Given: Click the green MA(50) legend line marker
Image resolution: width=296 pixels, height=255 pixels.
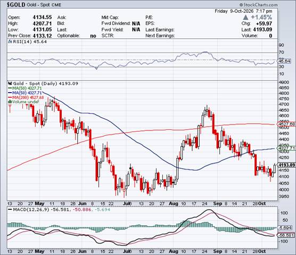Looking at the screenshot, I should (10, 88).
